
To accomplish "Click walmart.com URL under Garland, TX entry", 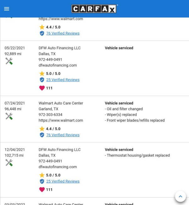I will (61, 120).
